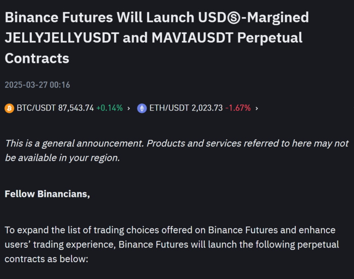Click the BTC price 87,543.74

pos(76,108)
